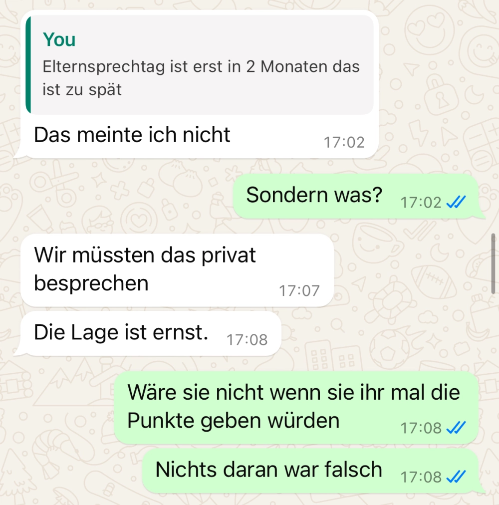Image resolution: width=499 pixels, height=505 pixels.
Task: Tap the green quote bar beside 'You'
Action: pyautogui.click(x=28, y=64)
